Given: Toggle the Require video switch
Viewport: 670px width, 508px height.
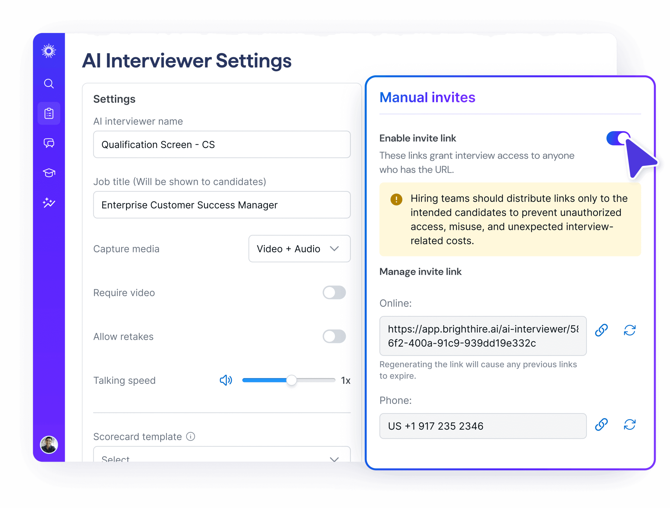Looking at the screenshot, I should pos(334,292).
